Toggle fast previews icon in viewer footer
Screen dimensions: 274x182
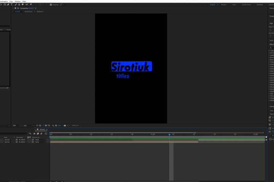(x=37, y=126)
